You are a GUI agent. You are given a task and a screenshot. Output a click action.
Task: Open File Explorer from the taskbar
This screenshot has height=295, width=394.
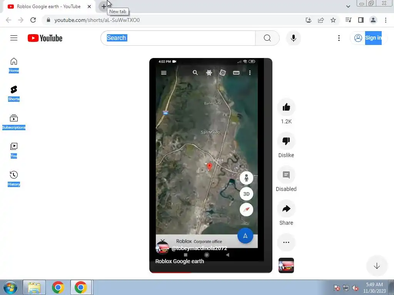coord(34,287)
